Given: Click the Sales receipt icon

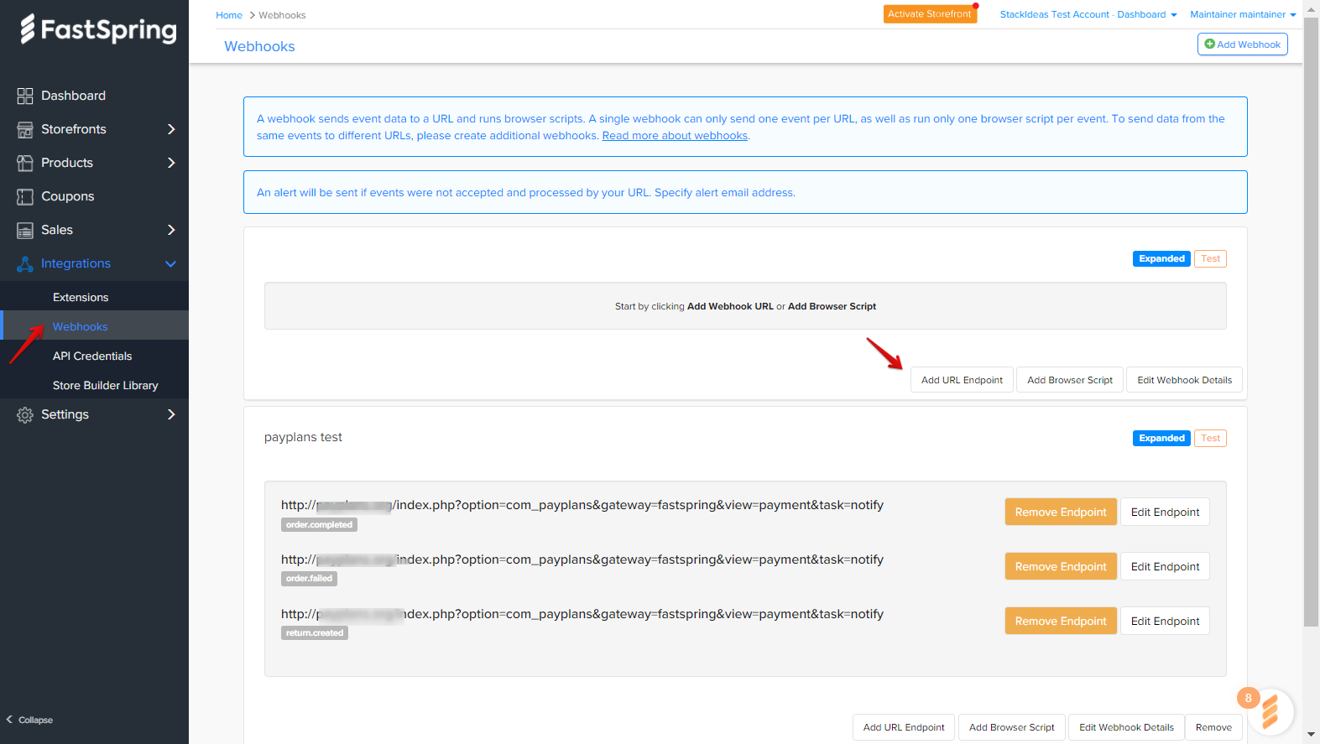Looking at the screenshot, I should click(25, 230).
